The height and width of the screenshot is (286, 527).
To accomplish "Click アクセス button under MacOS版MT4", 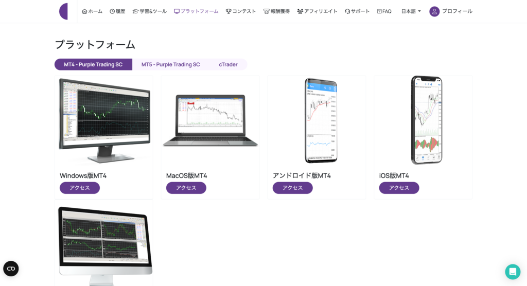I will pos(186,188).
